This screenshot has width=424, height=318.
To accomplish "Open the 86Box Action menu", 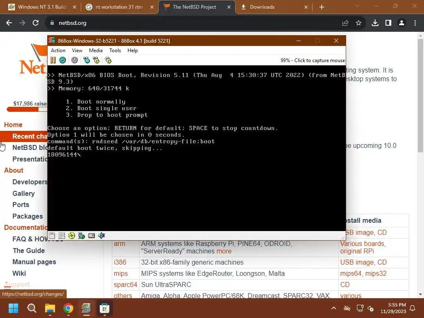I will 58,50.
